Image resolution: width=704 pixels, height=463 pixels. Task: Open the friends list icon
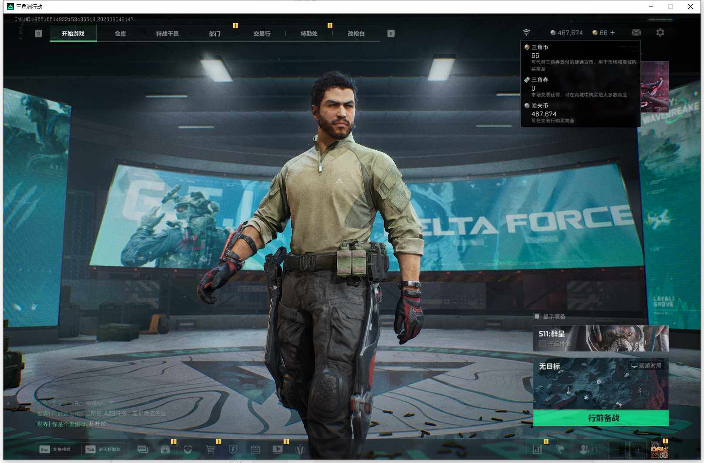[588, 449]
